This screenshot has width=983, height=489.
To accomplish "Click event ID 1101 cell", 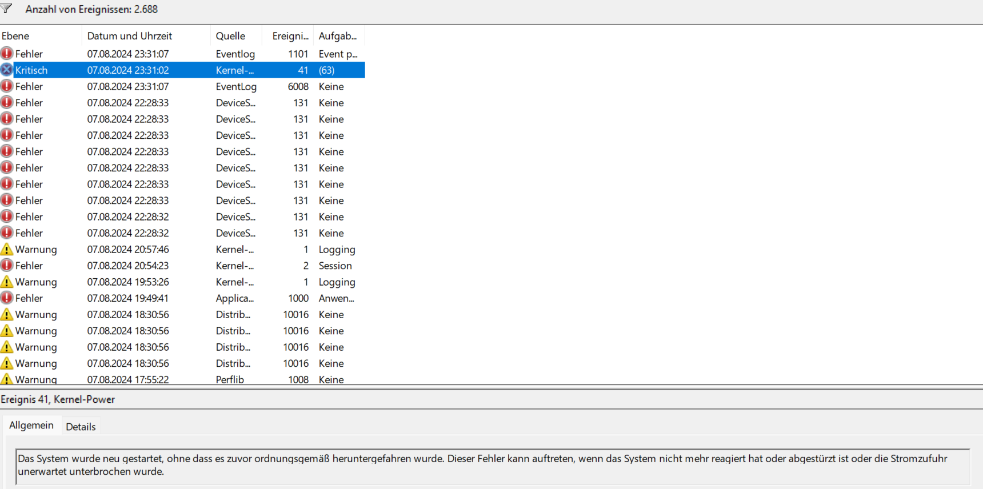I will point(298,54).
